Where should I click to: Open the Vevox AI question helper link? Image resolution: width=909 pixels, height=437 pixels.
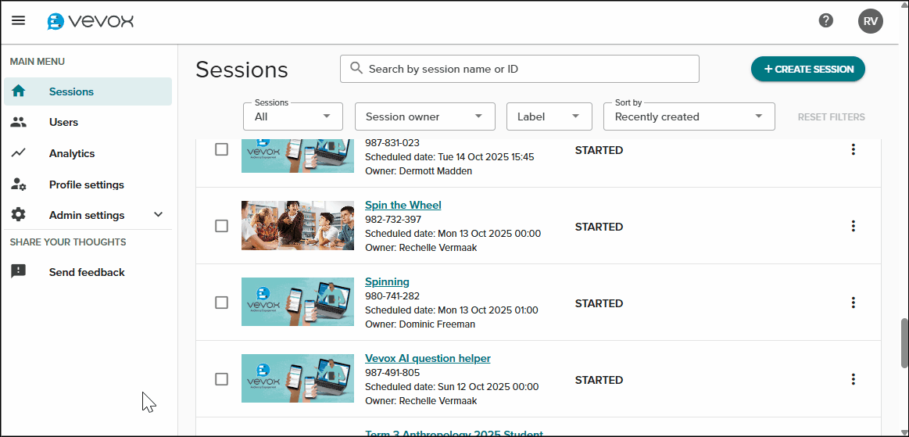428,359
